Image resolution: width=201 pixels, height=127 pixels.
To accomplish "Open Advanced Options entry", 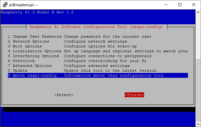I will tap(30, 66).
